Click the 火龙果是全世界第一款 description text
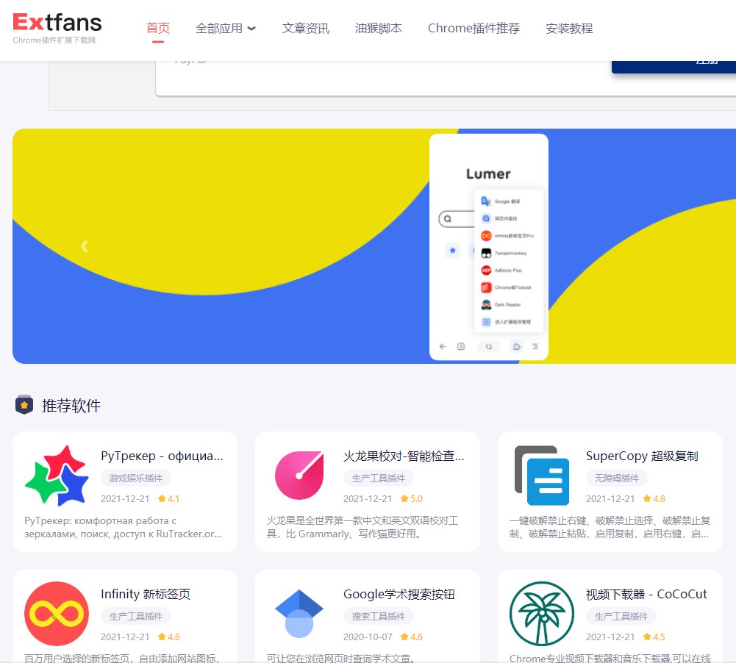The height and width of the screenshot is (663, 736). click(362, 527)
